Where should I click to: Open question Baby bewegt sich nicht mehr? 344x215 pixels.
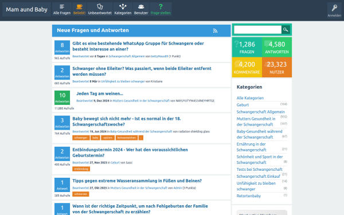click(x=127, y=122)
